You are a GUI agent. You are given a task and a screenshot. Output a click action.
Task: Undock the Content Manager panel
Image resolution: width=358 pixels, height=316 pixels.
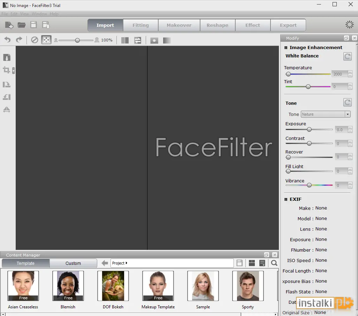[x=266, y=255]
